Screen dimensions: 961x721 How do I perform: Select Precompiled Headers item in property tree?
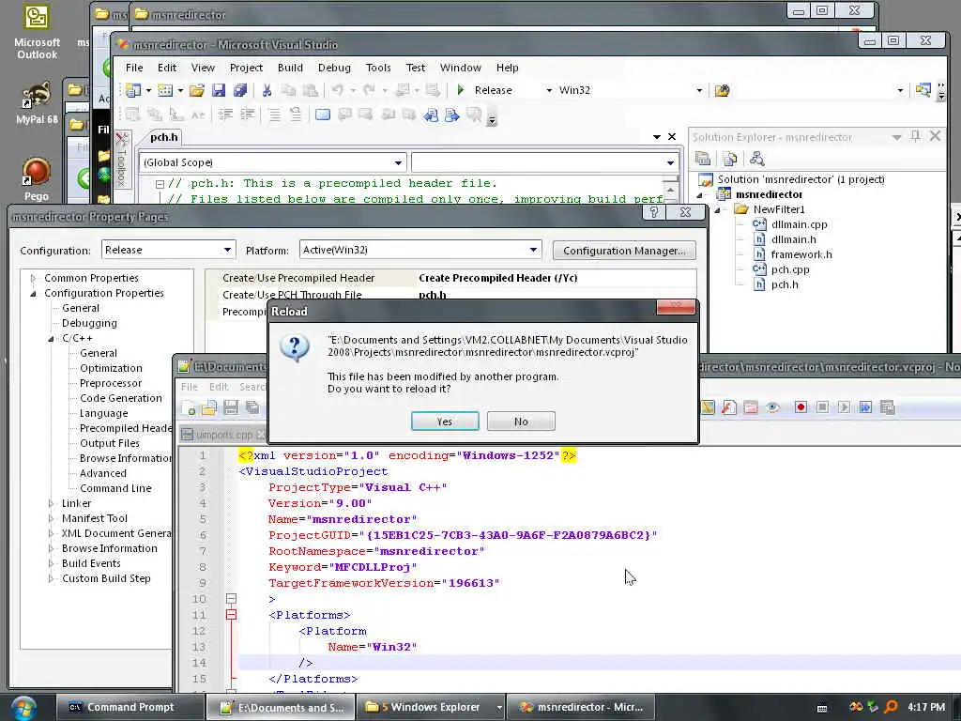tap(126, 428)
